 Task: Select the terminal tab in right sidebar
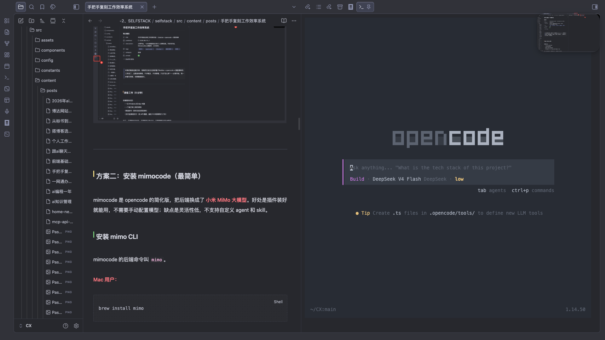click(x=361, y=7)
